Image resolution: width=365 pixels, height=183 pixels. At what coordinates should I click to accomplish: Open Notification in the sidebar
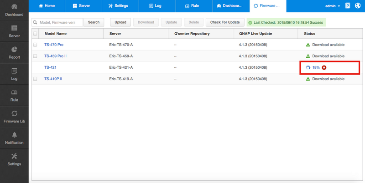14,138
